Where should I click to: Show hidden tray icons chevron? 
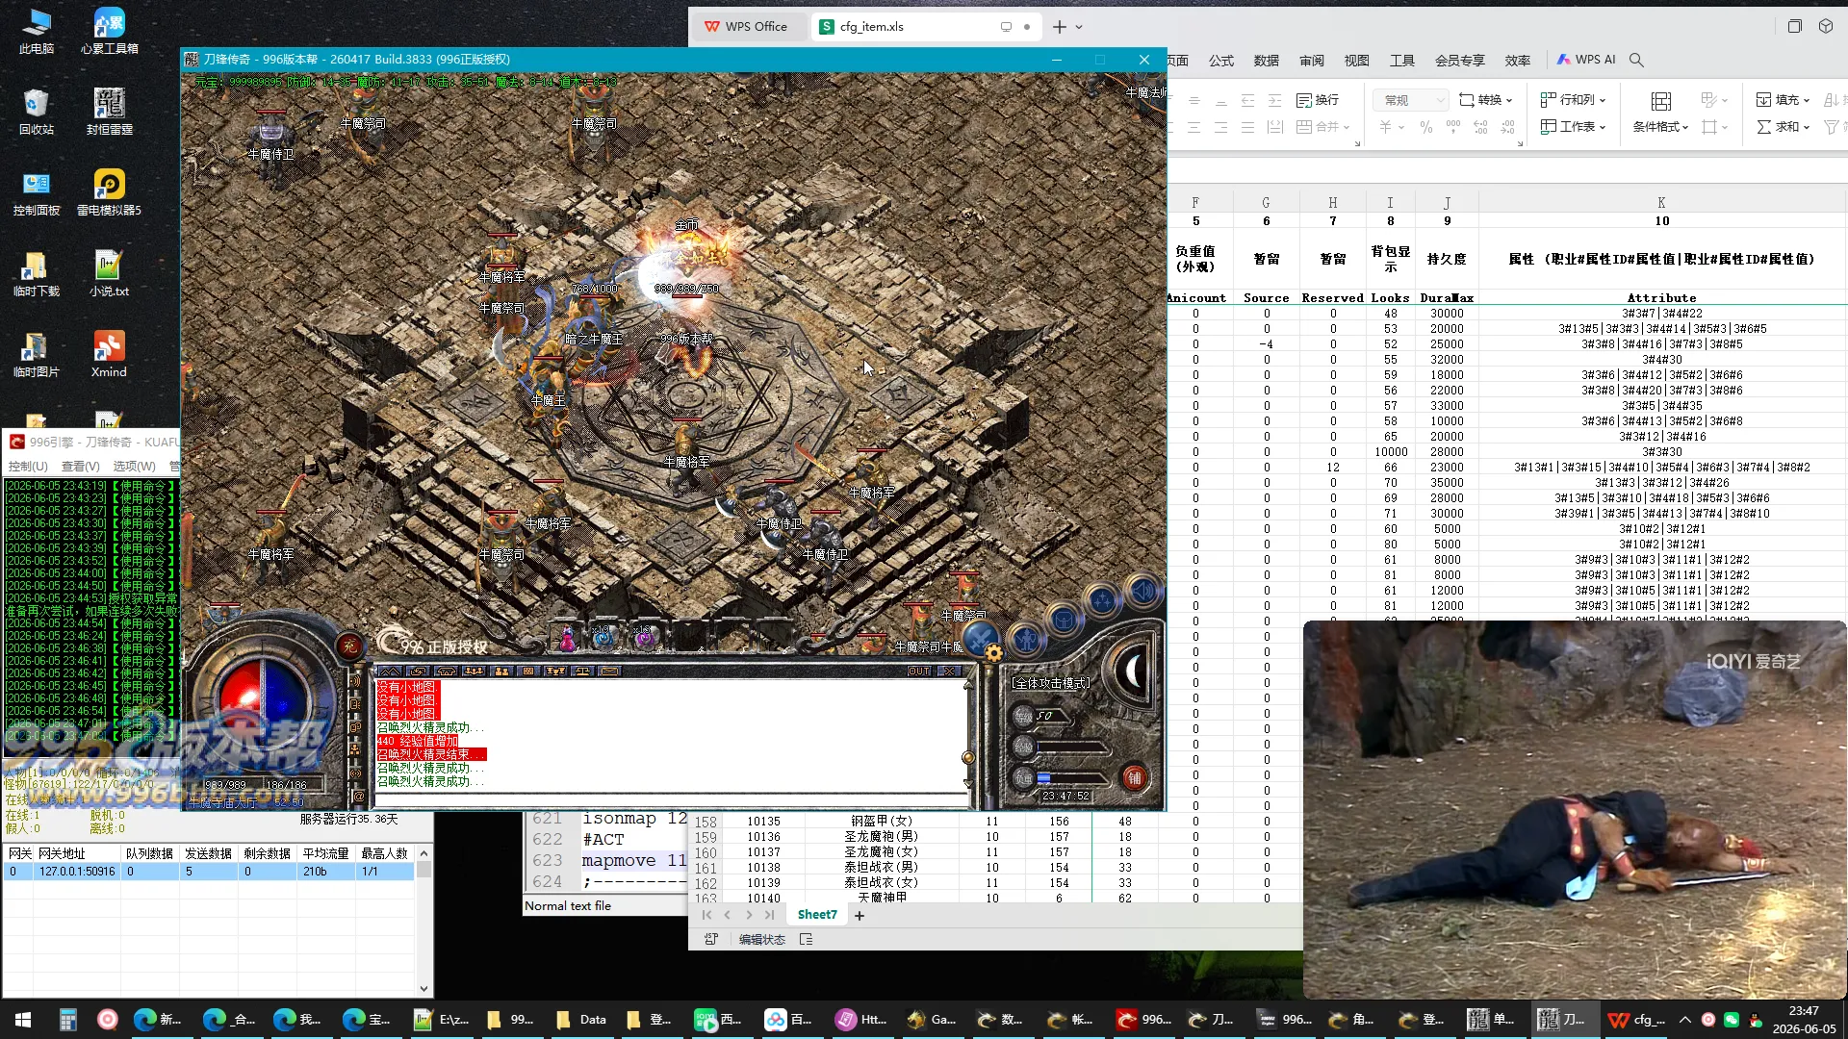click(1684, 1020)
